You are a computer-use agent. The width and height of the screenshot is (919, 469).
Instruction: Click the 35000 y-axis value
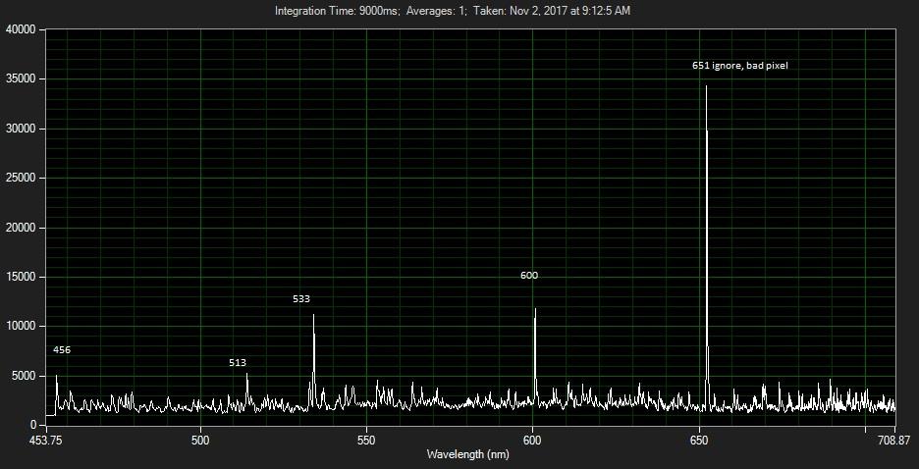pyautogui.click(x=21, y=79)
